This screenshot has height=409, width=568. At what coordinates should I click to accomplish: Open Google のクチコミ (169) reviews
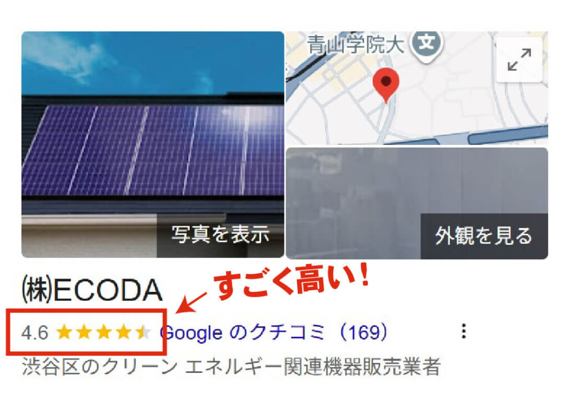tap(274, 332)
